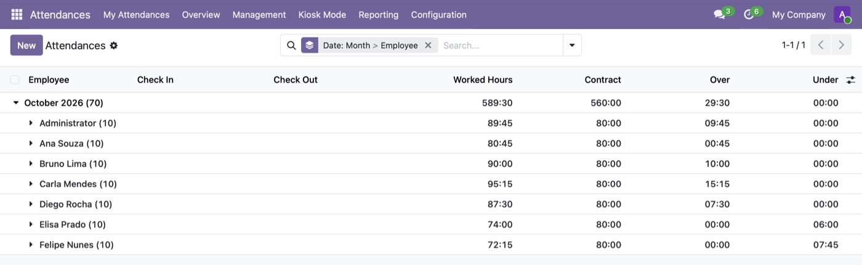Expand the Carla Mendes group row

[x=31, y=184]
